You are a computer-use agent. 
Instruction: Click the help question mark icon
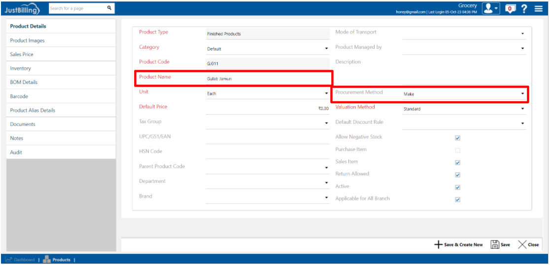point(524,8)
